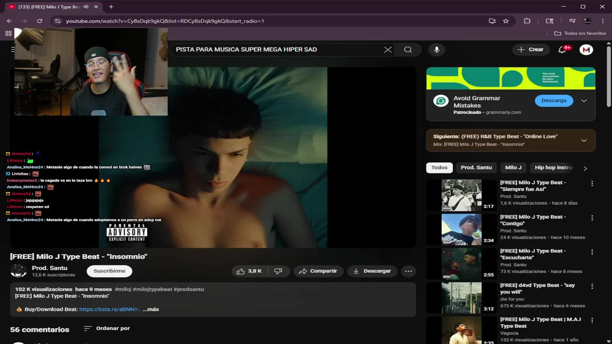Click the "Descargar" button below the video
The image size is (612, 344).
[x=372, y=271]
